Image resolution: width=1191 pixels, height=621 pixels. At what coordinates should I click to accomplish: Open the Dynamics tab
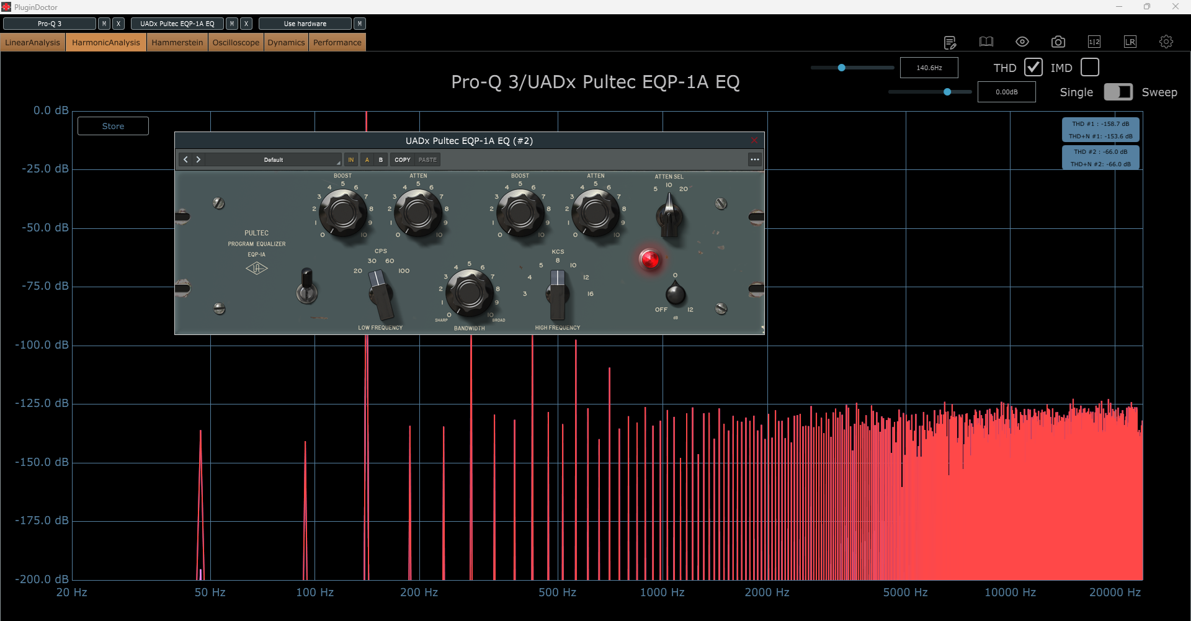[286, 42]
